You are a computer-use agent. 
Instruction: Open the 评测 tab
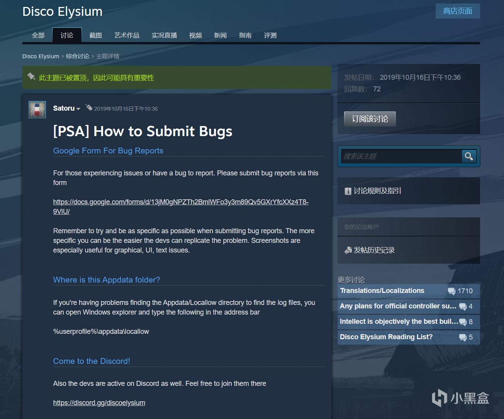[270, 35]
